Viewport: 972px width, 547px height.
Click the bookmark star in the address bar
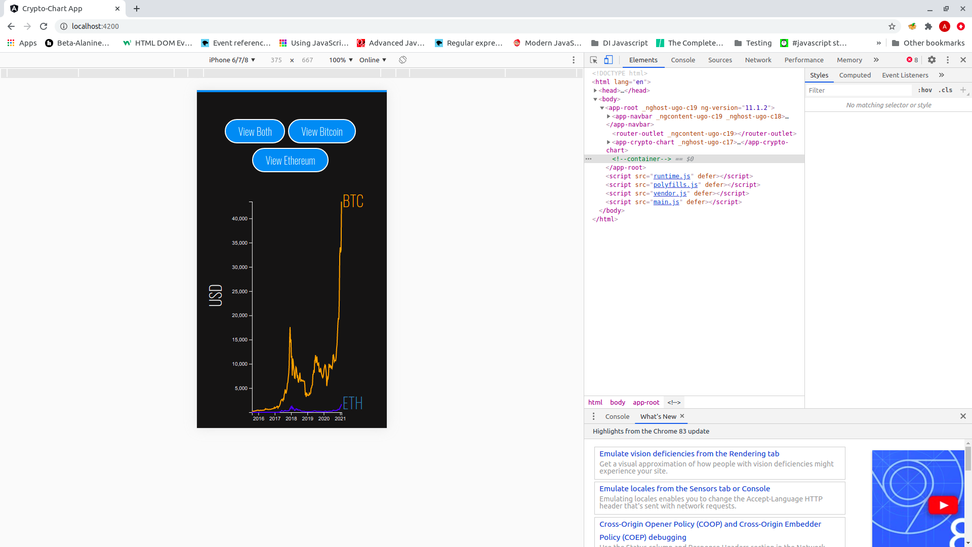click(x=892, y=26)
